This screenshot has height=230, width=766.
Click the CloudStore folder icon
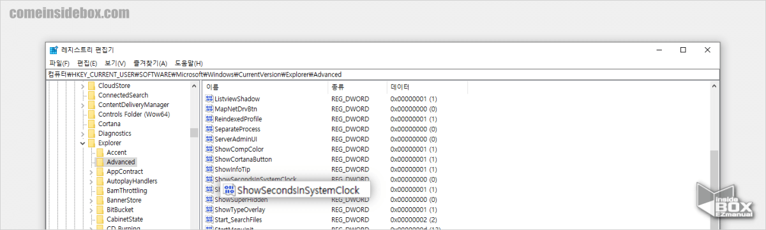click(91, 86)
